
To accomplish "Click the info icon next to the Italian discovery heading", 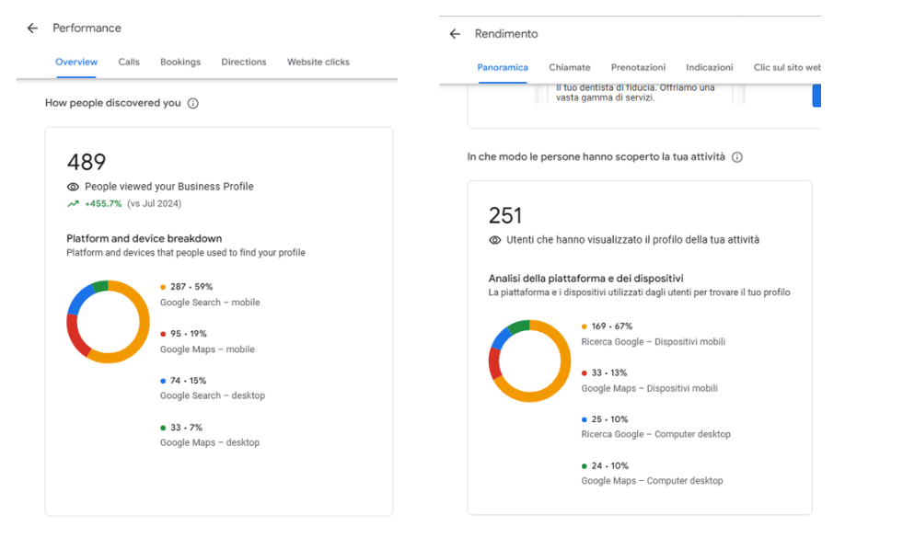I will 736,157.
